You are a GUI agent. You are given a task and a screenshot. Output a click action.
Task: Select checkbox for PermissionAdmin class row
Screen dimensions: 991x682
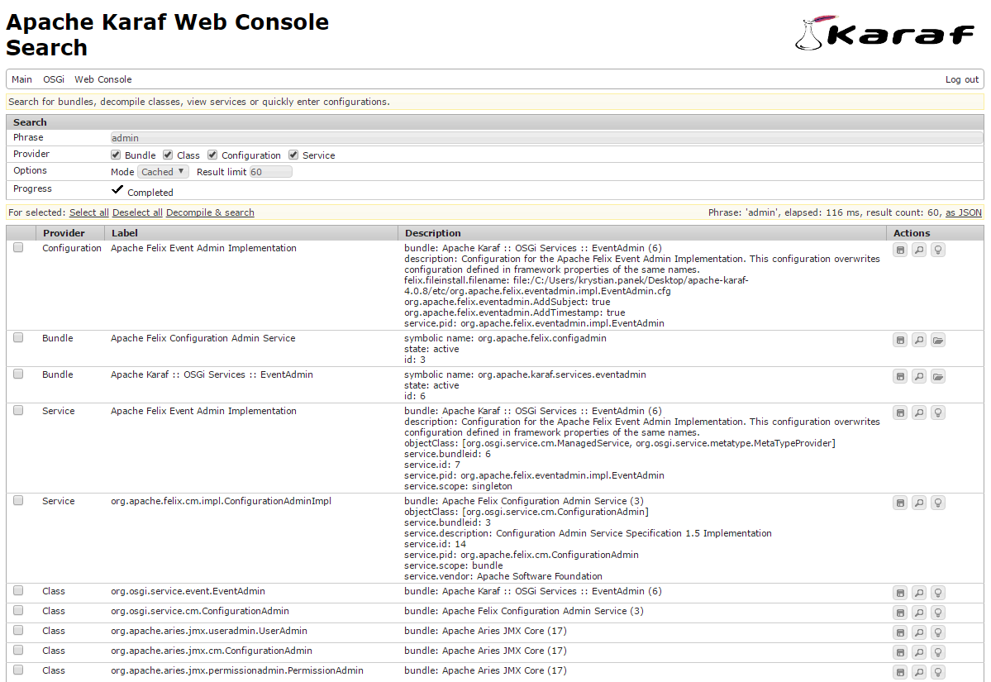point(18,670)
